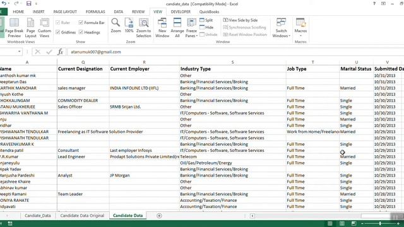Switch to Page Break Preview in status bar
The image size is (404, 227).
pos(353,223)
